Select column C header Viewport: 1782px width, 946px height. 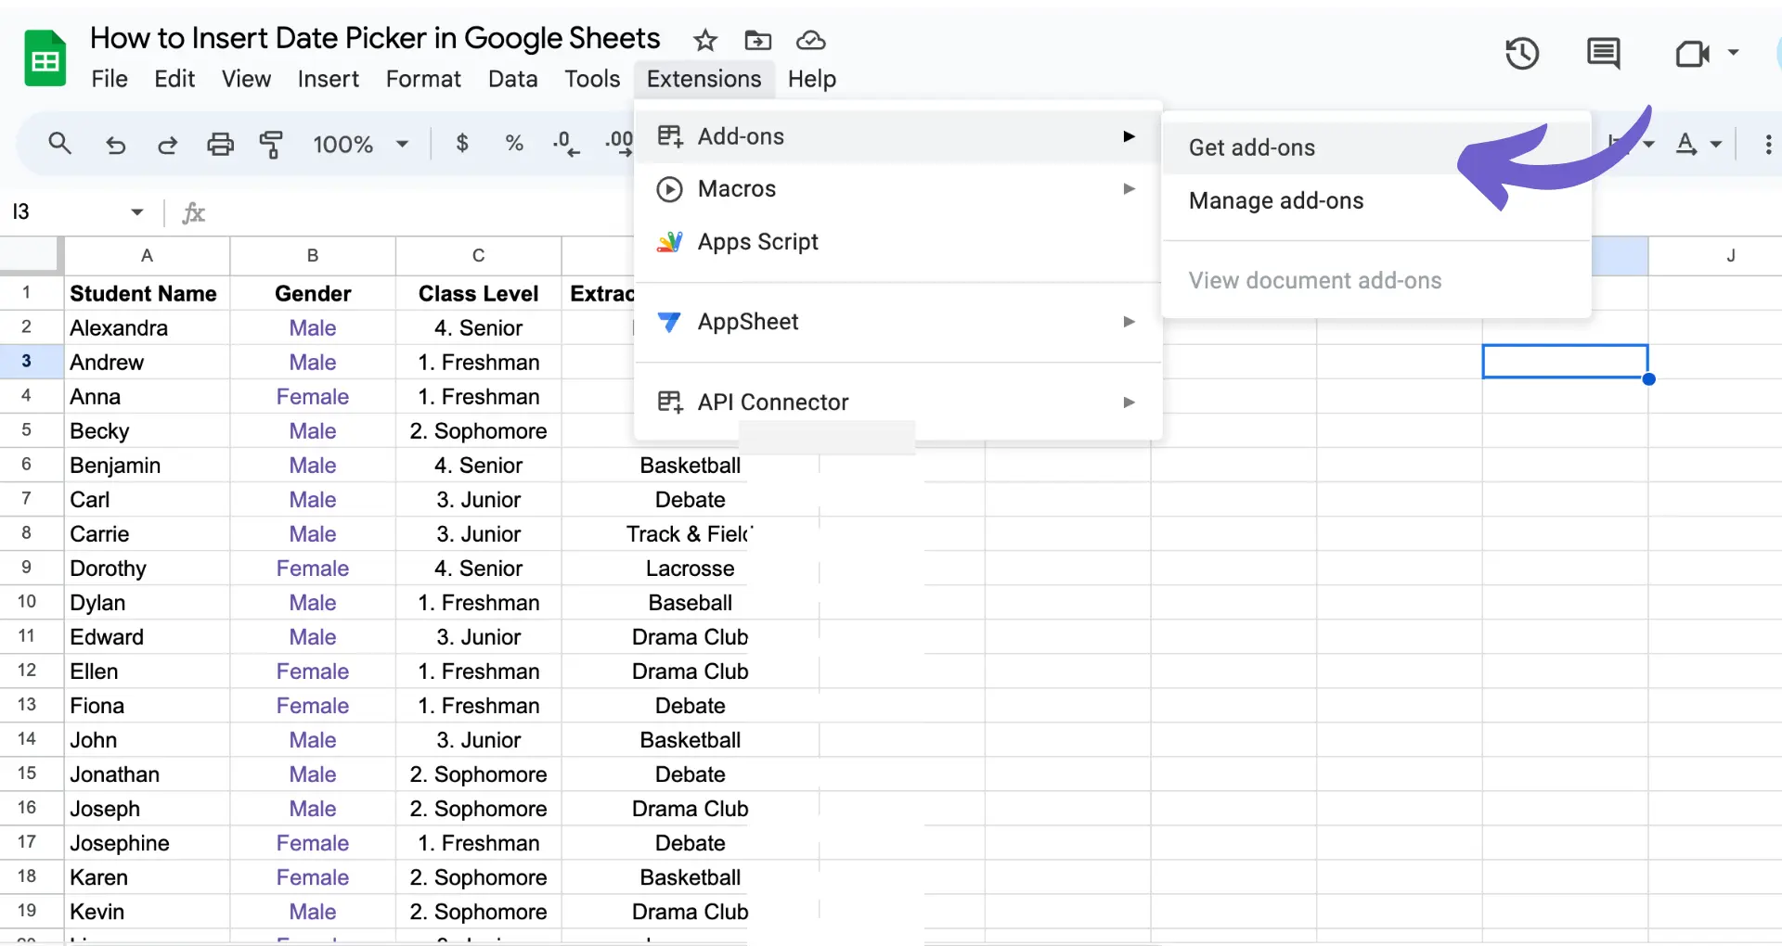pos(479,255)
